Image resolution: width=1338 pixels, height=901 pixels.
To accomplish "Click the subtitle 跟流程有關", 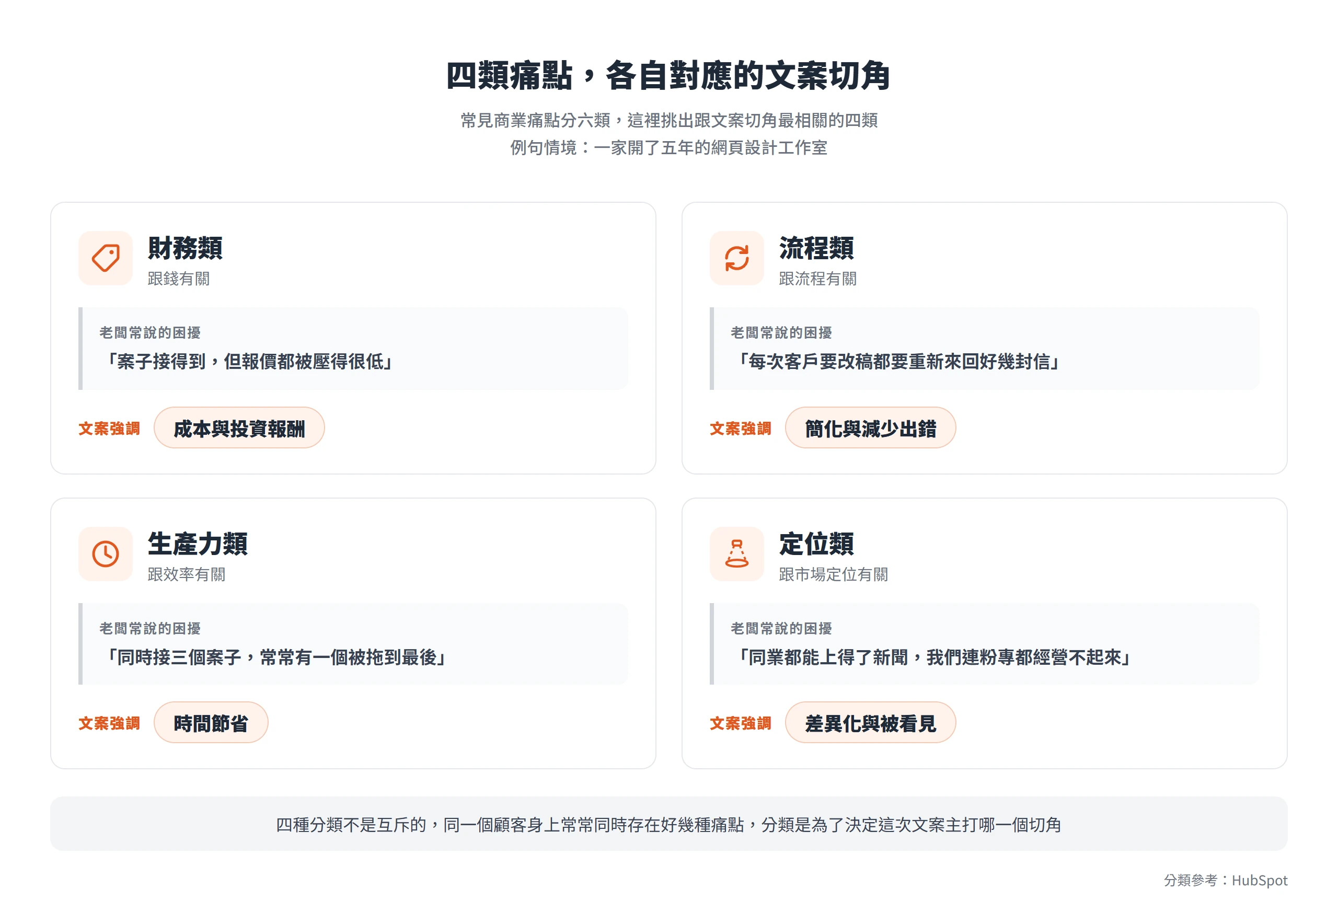I will (817, 279).
